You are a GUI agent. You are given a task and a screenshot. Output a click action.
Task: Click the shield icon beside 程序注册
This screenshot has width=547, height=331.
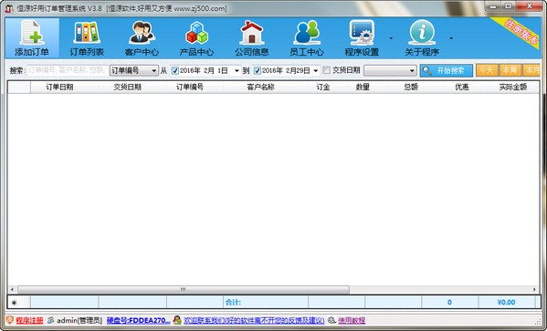tap(10, 320)
